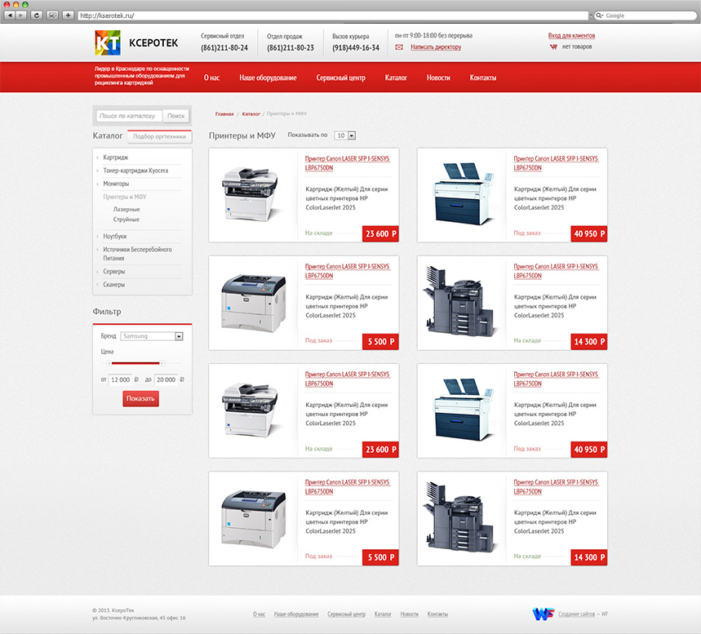The width and height of the screenshot is (701, 634).
Task: Click the right handle of the Цена slider
Action: click(162, 363)
